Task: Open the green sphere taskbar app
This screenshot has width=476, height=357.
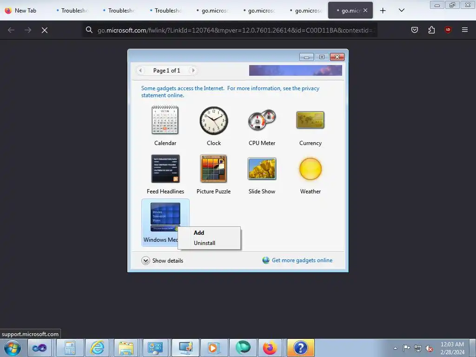Action: pos(243,348)
